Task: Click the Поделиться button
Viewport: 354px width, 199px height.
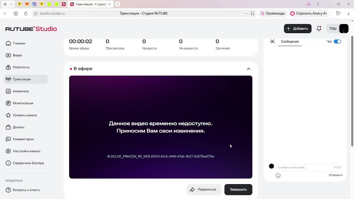Action: pyautogui.click(x=204, y=190)
